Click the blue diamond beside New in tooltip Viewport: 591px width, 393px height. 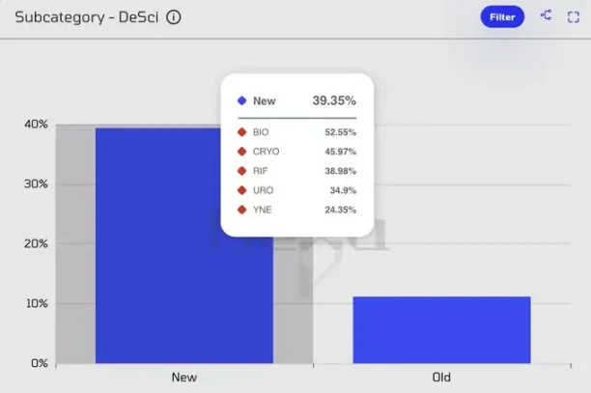click(241, 100)
